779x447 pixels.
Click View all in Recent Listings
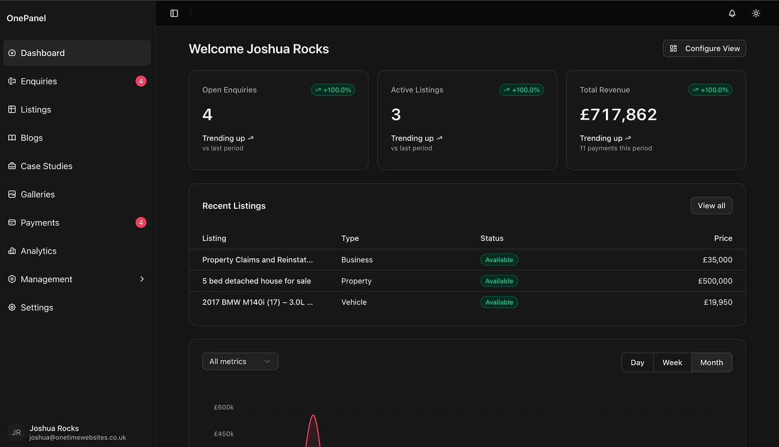[711, 206]
